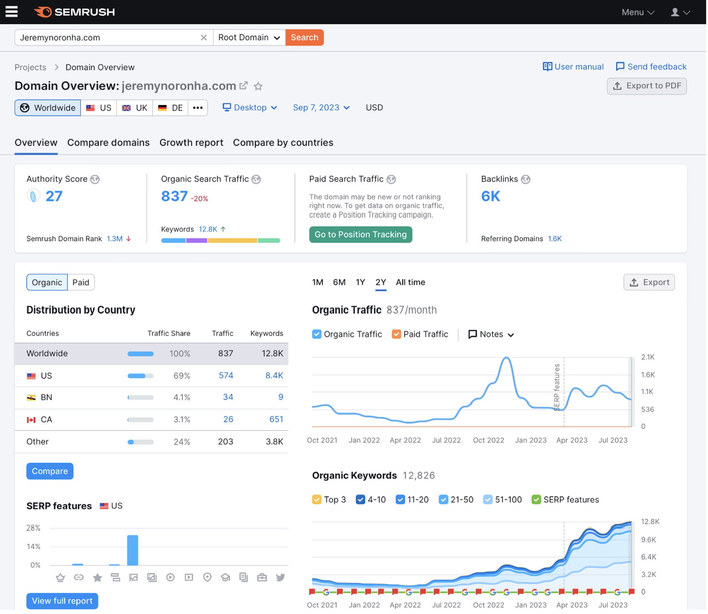Screen dimensions: 708x614
Task: Select the video play circle SERP icon
Action: (x=170, y=577)
